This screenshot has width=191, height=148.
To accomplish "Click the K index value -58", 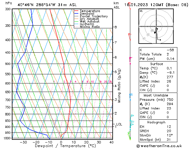I will (x=170, y=50).
